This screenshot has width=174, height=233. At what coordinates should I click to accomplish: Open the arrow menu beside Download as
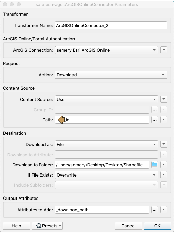(x=164, y=144)
